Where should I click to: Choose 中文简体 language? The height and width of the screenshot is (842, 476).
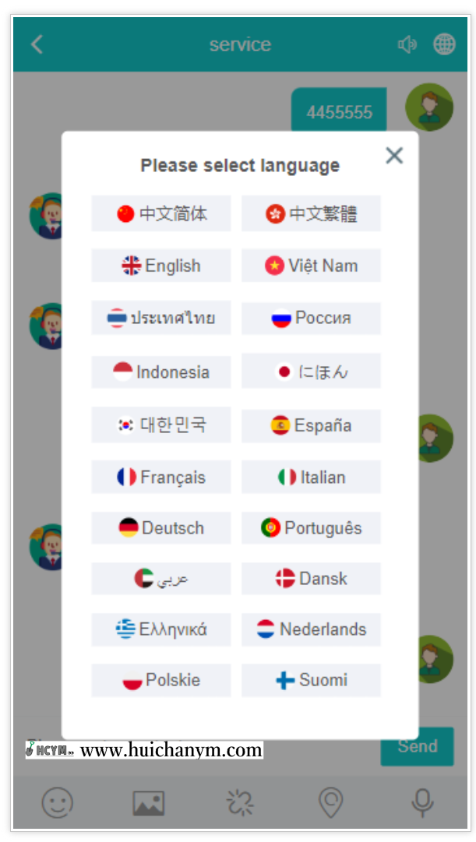click(161, 213)
